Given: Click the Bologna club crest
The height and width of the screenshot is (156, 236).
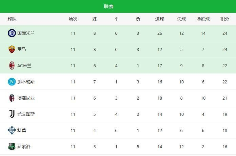Looking at the screenshot, I should click(12, 98).
